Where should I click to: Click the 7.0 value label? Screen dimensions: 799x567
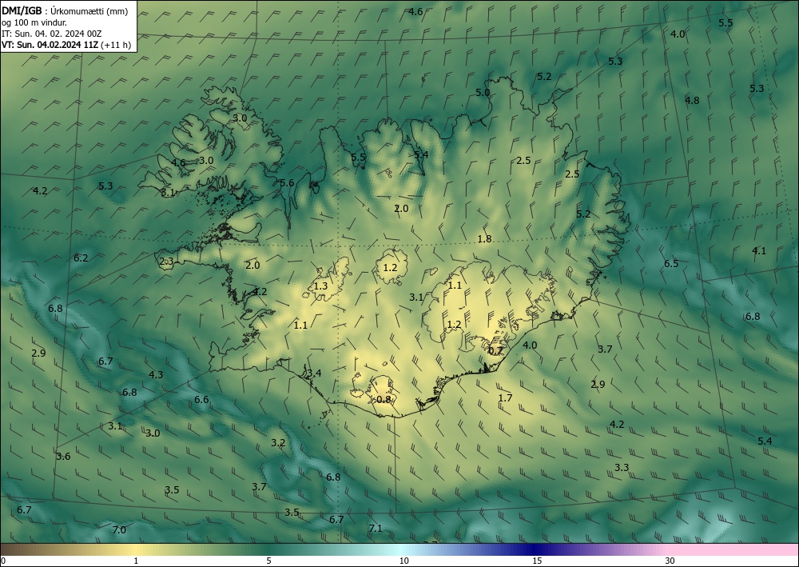pyautogui.click(x=119, y=529)
